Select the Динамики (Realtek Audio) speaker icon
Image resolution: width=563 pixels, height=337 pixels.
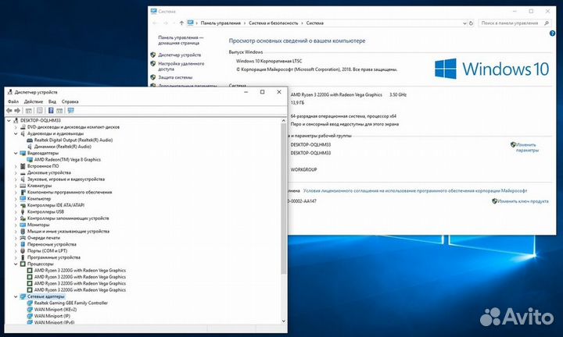(30, 147)
